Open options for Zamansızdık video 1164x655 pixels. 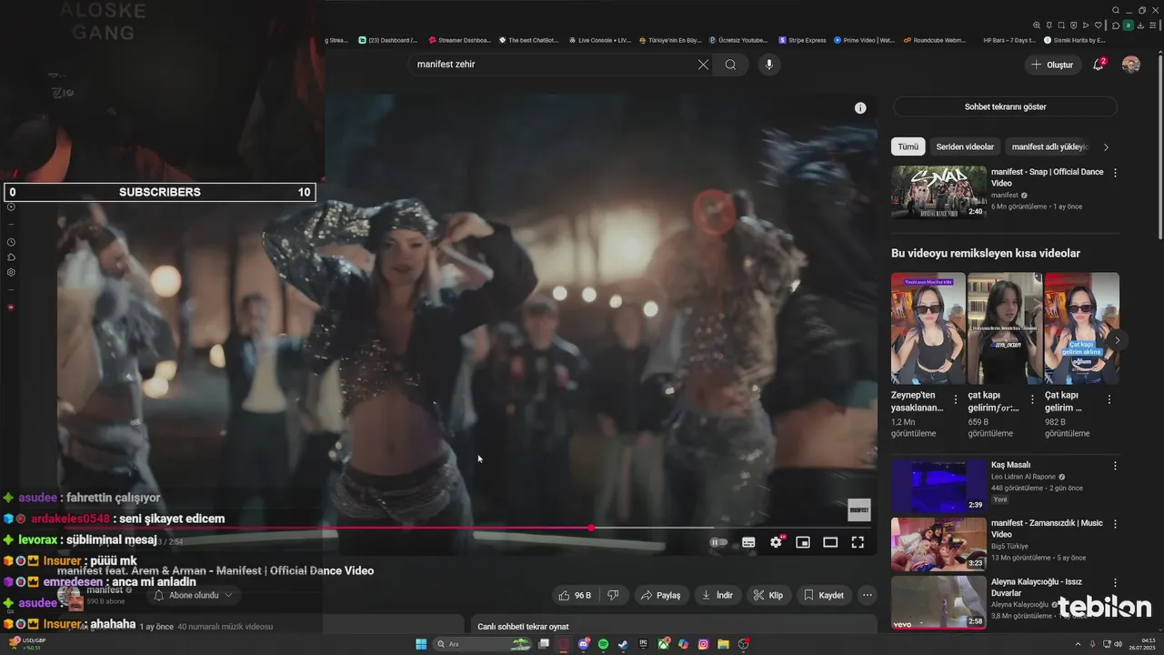(1115, 524)
